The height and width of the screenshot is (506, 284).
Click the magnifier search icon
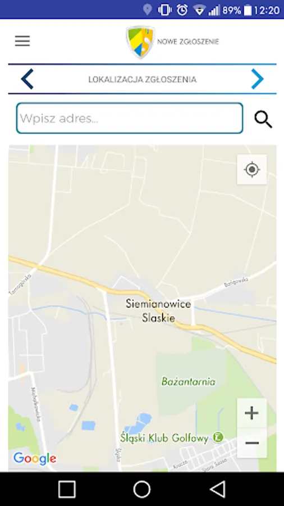[x=263, y=119]
